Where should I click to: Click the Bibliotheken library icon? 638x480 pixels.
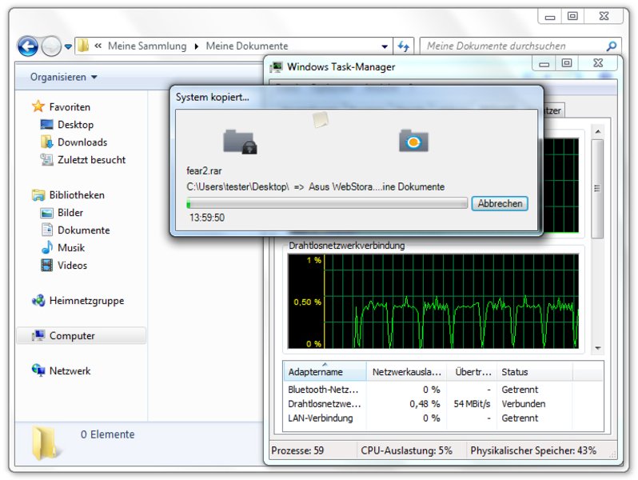[x=38, y=195]
